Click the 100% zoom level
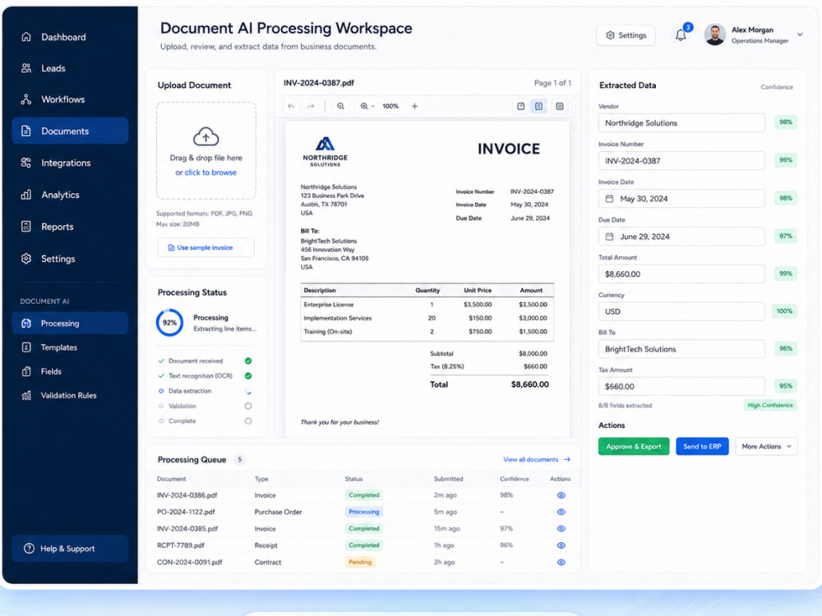 click(x=390, y=106)
